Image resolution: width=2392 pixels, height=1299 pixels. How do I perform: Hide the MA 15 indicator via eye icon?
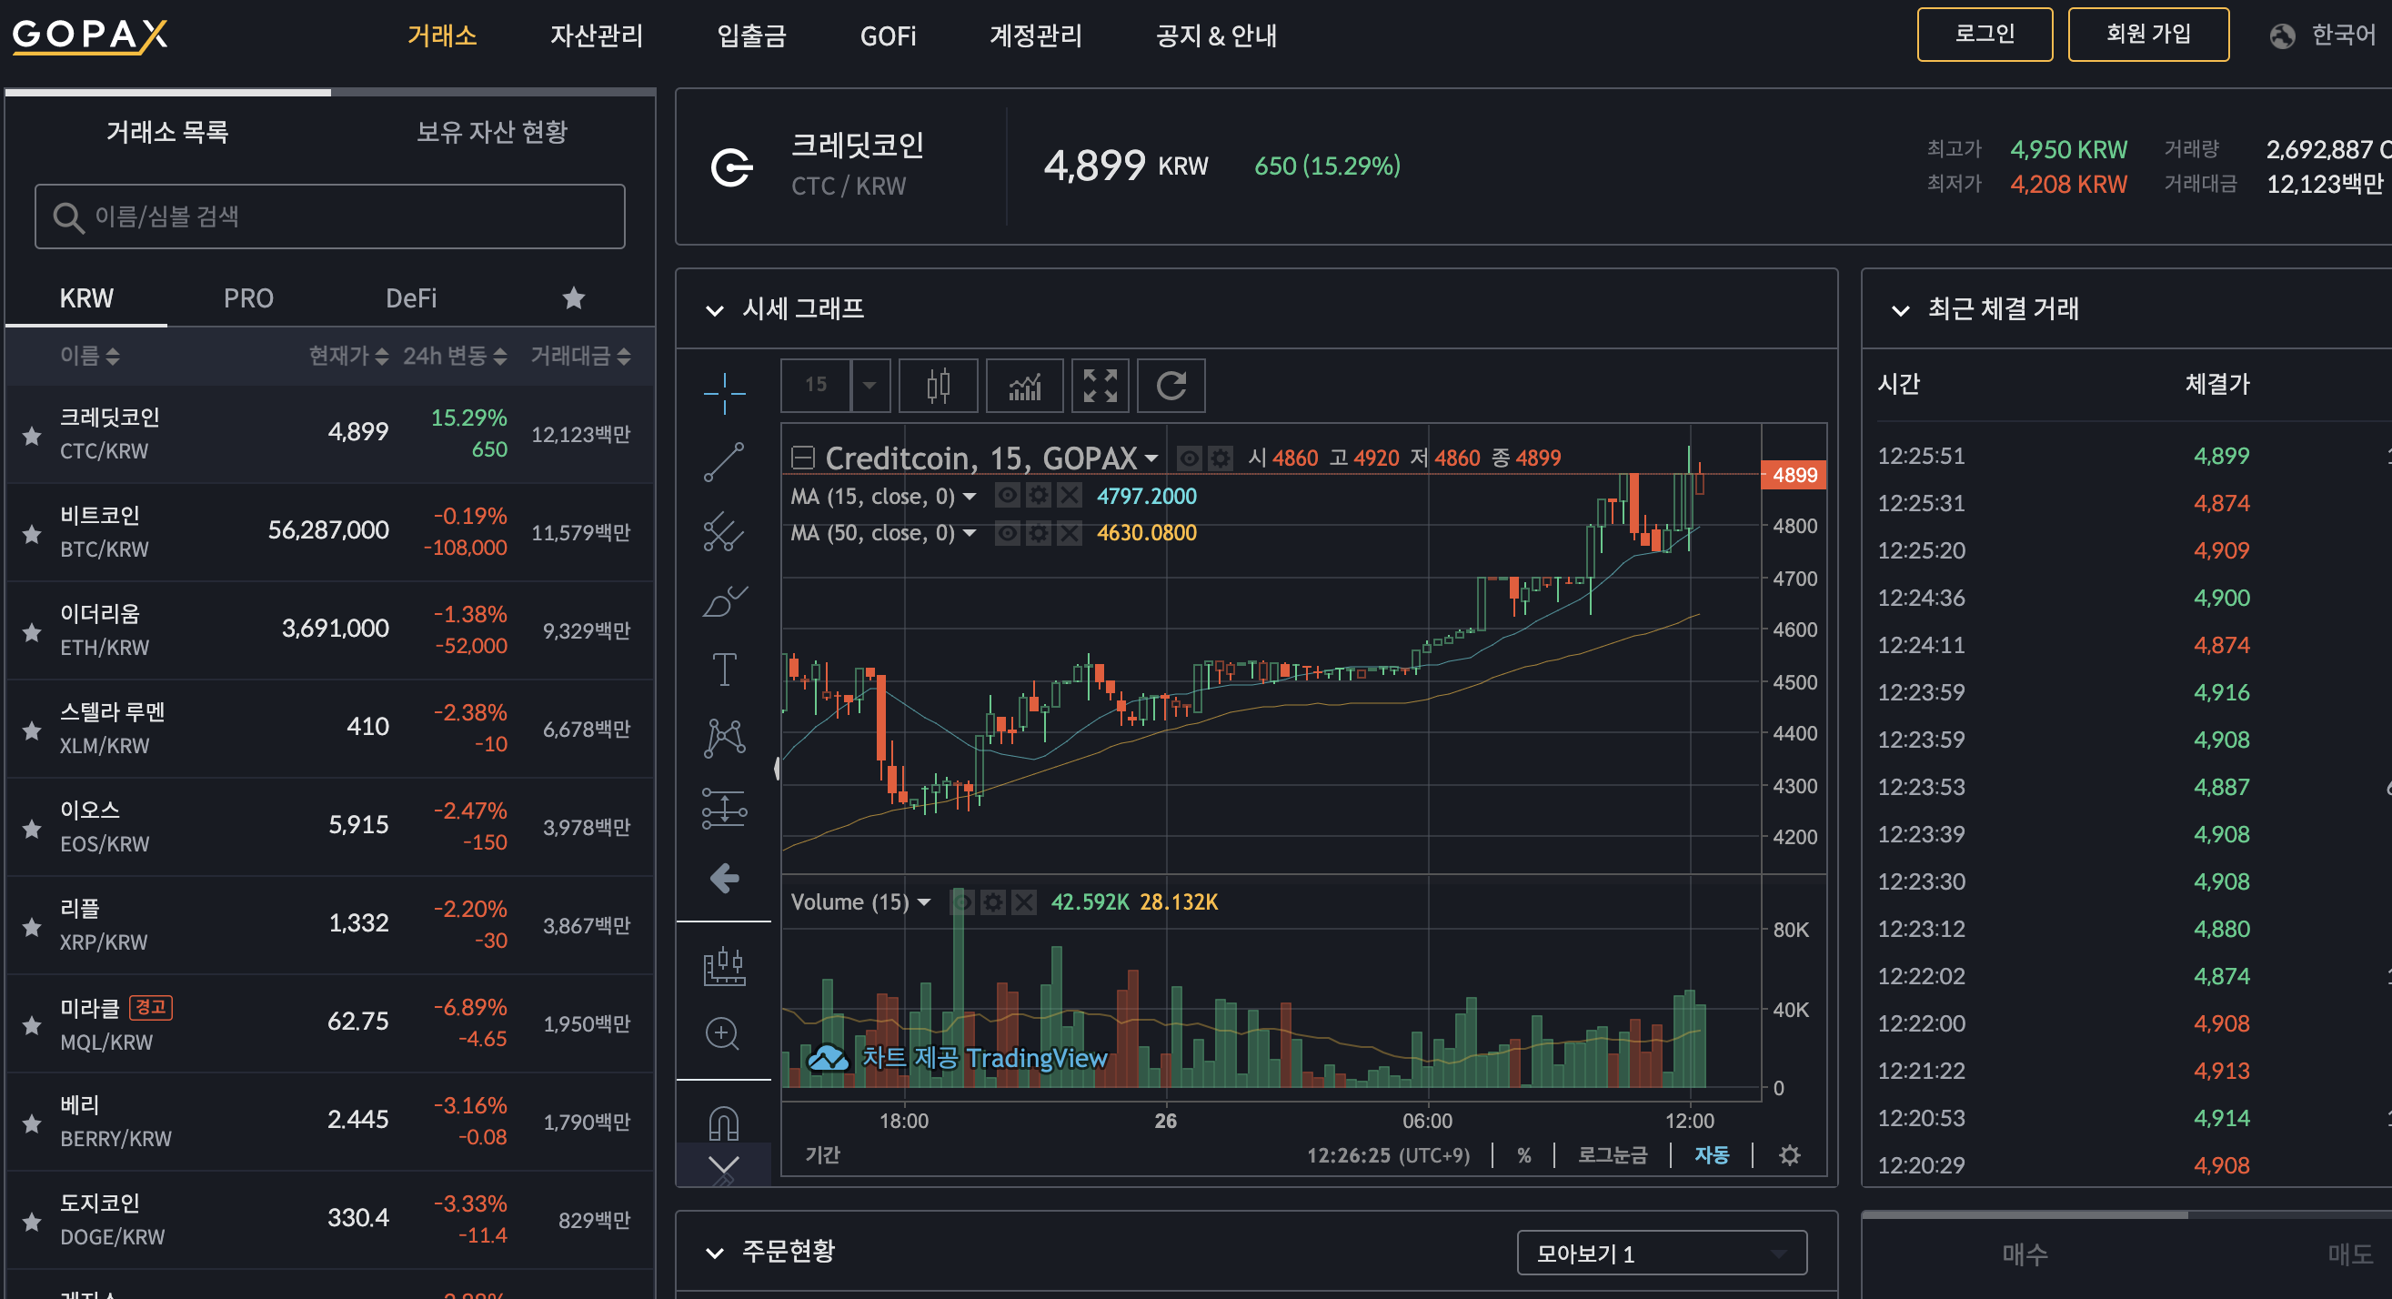pyautogui.click(x=1007, y=496)
